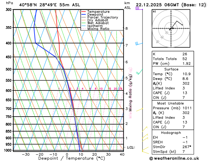This screenshot has height=161, width=209.
Task: Click the date text 22.12.2025 06GMT
Action: click(157, 5)
